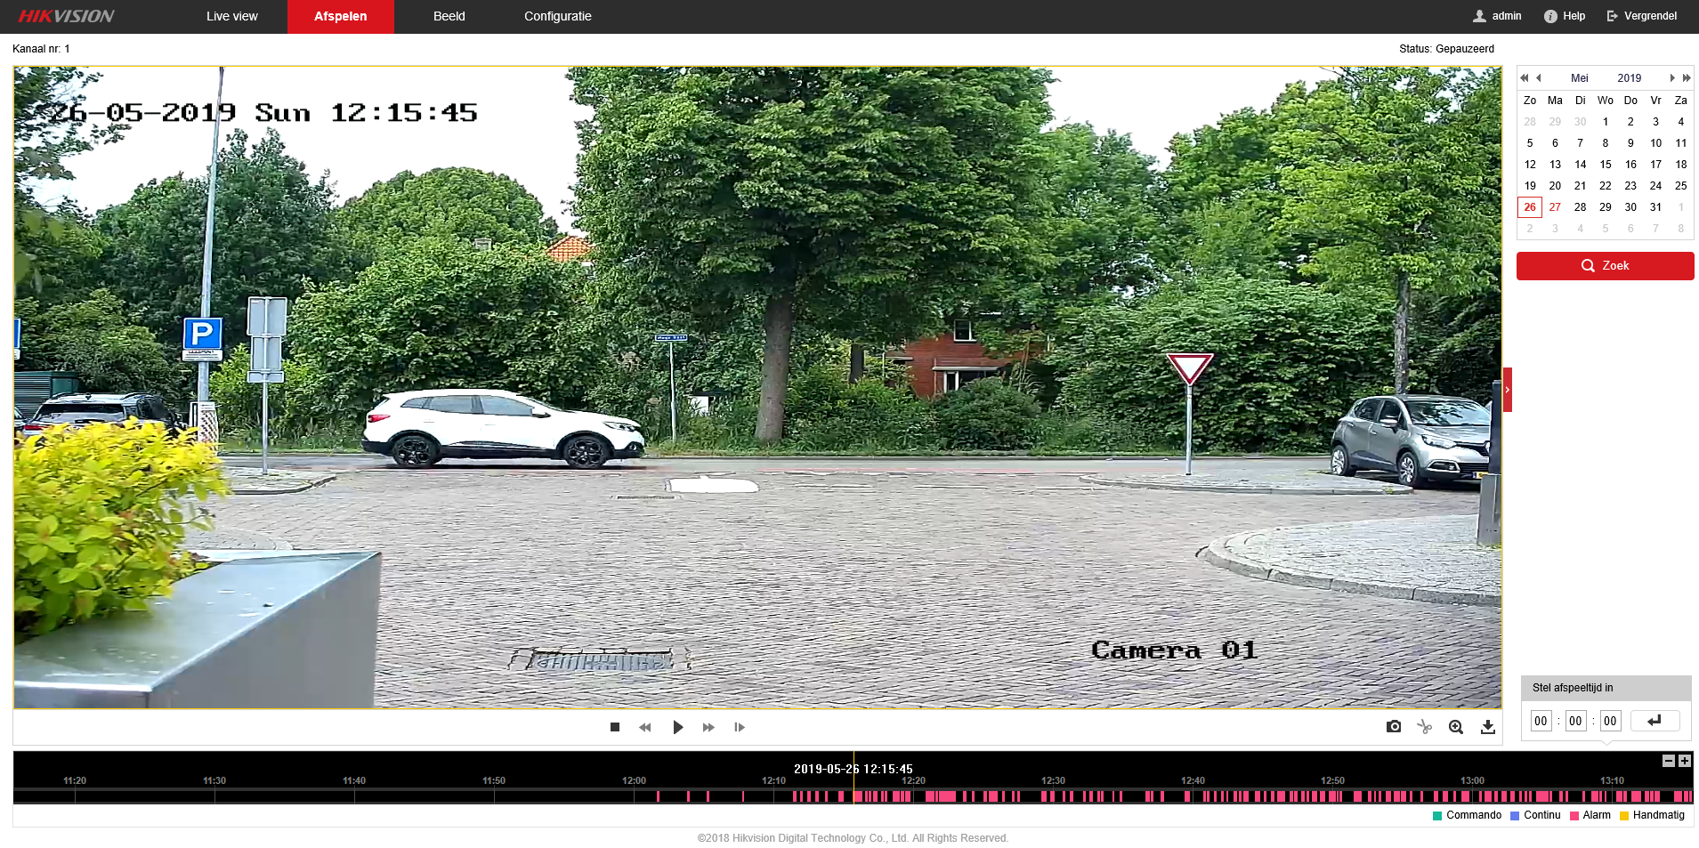Go to the next month in calendar
The width and height of the screenshot is (1699, 848).
tap(1671, 78)
